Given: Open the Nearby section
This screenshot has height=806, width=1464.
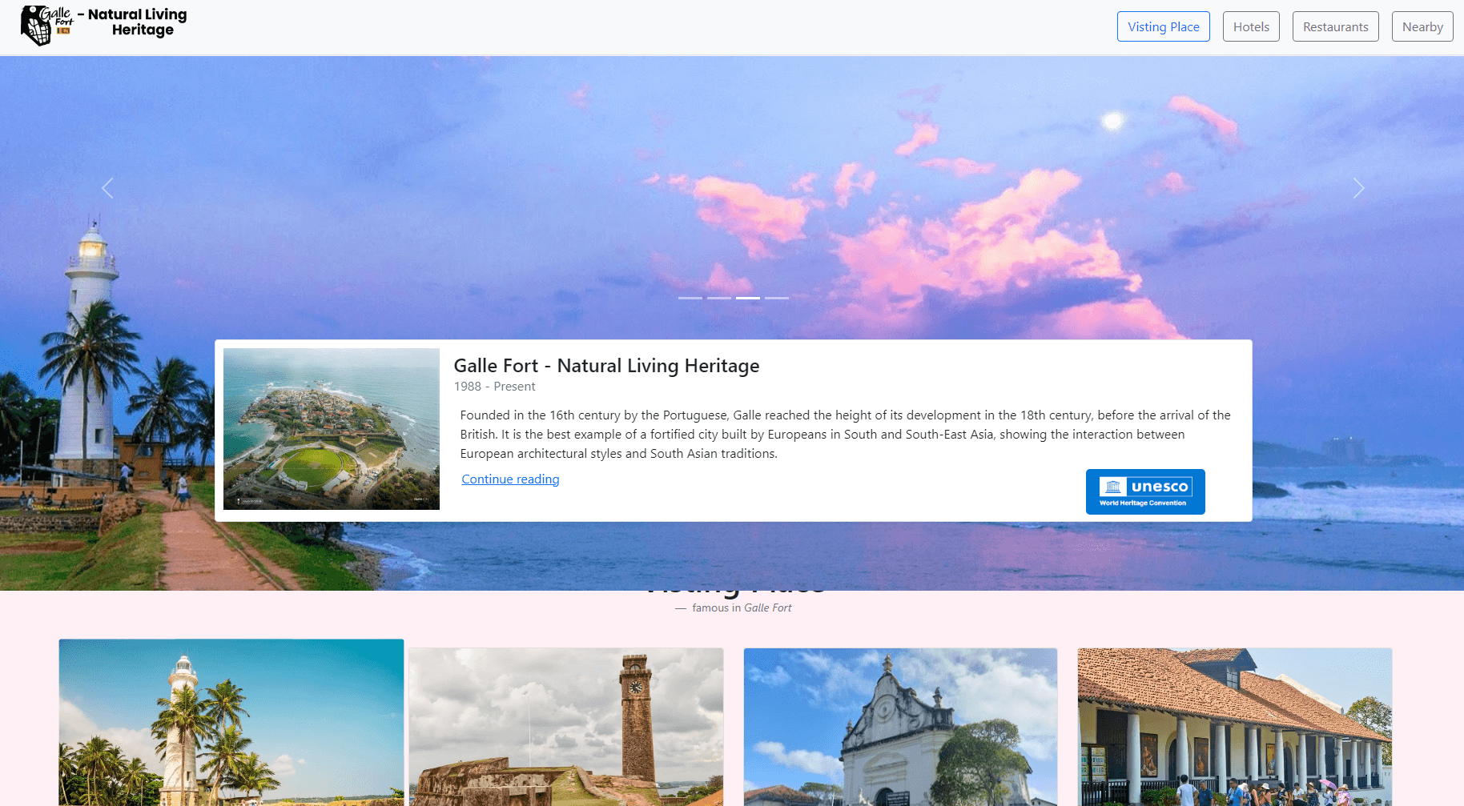Looking at the screenshot, I should tap(1422, 26).
